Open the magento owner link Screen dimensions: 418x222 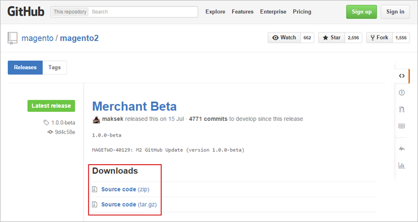[38, 38]
